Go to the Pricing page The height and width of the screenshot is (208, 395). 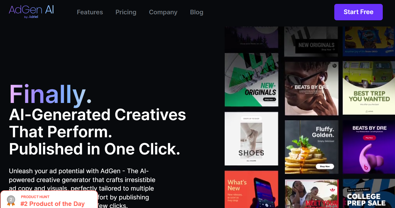pos(126,12)
